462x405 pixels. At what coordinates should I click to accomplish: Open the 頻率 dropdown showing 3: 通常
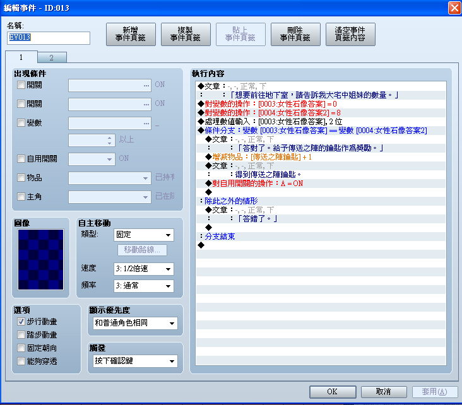pyautogui.click(x=144, y=286)
